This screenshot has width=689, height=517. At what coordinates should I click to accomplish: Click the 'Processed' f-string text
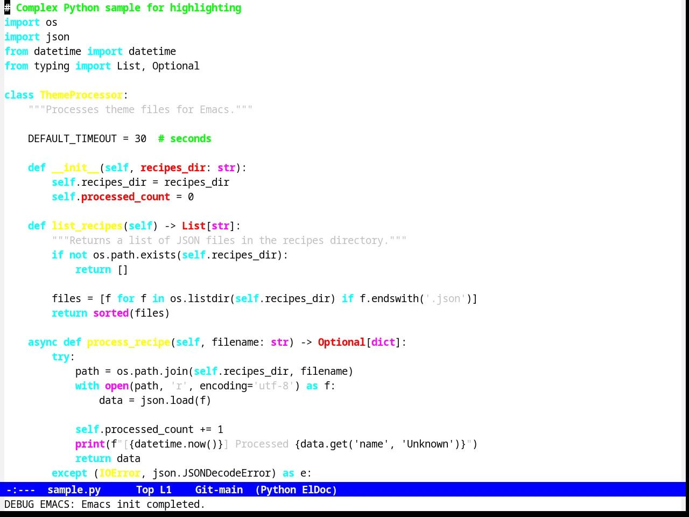click(262, 444)
